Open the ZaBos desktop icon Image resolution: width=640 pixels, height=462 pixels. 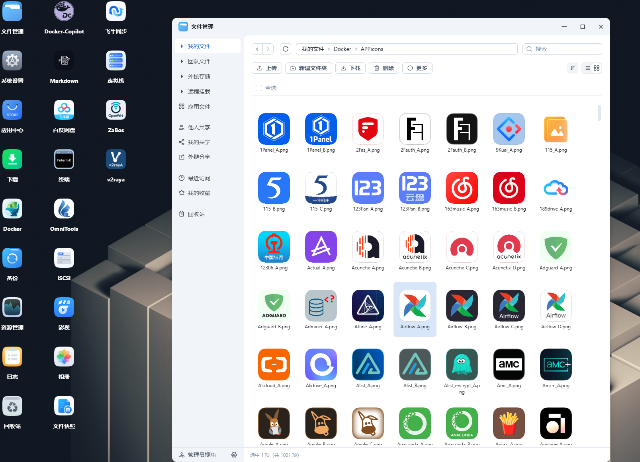click(x=116, y=110)
